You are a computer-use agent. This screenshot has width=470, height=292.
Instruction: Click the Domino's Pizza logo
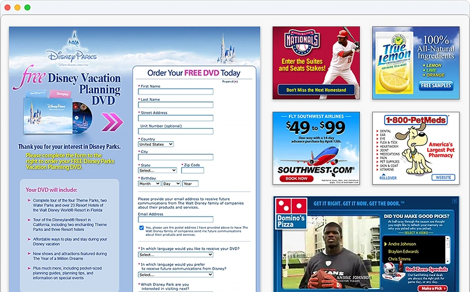click(x=291, y=214)
